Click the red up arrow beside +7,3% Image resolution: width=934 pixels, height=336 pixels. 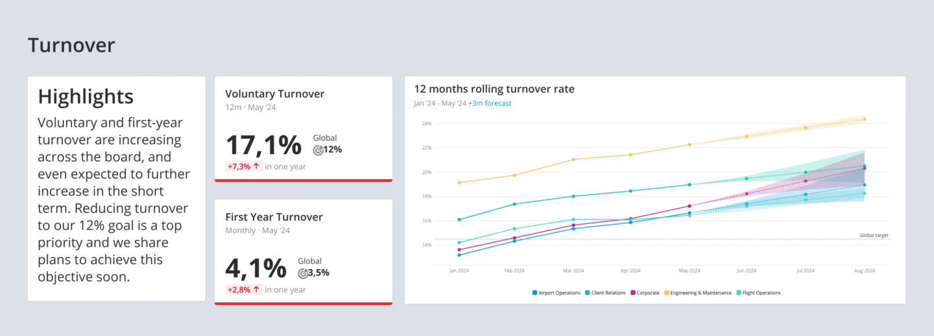(x=256, y=166)
